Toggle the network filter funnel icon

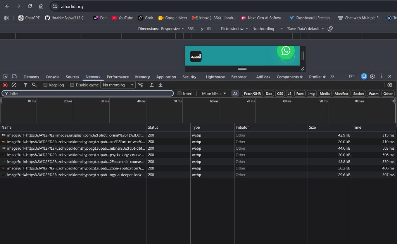[25, 85]
